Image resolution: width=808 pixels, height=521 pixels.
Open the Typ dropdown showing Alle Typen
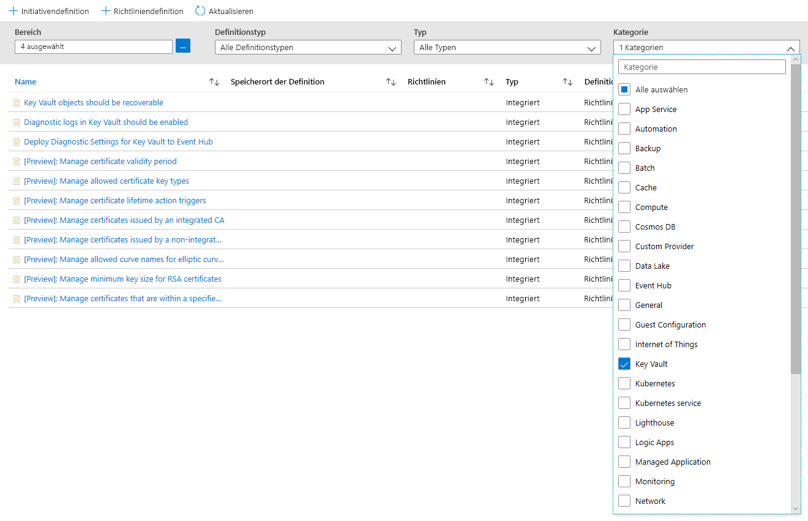pyautogui.click(x=507, y=47)
